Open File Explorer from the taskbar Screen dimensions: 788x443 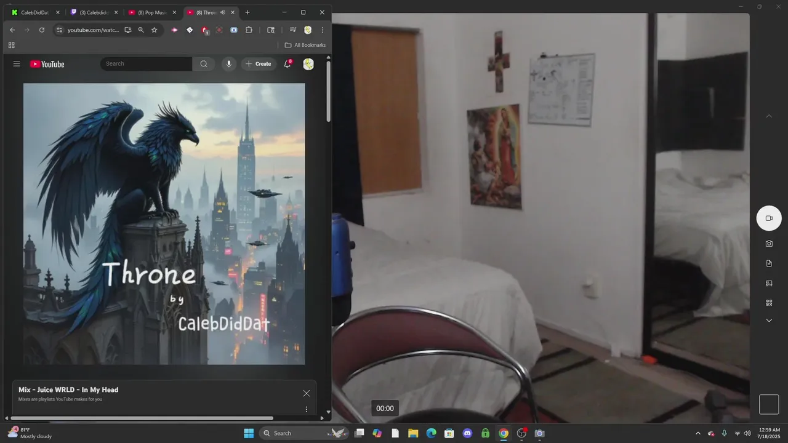413,433
